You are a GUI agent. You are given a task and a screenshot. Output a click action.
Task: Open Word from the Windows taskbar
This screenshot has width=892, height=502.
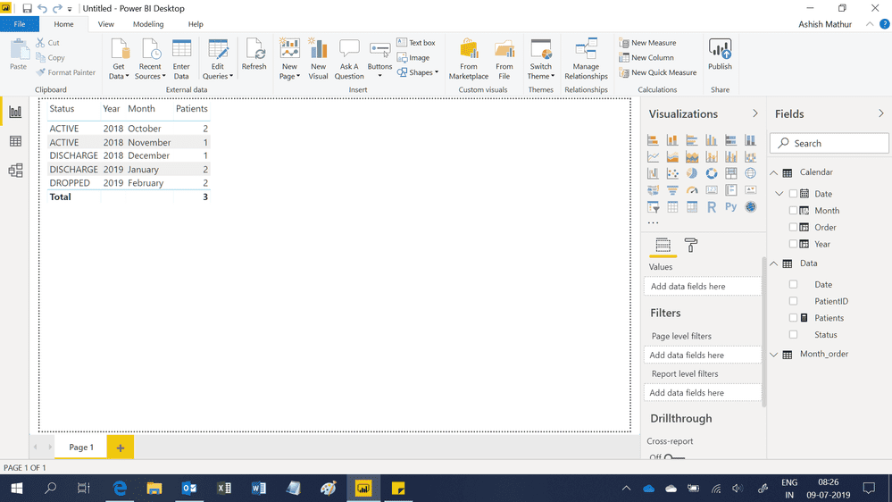tap(258, 489)
